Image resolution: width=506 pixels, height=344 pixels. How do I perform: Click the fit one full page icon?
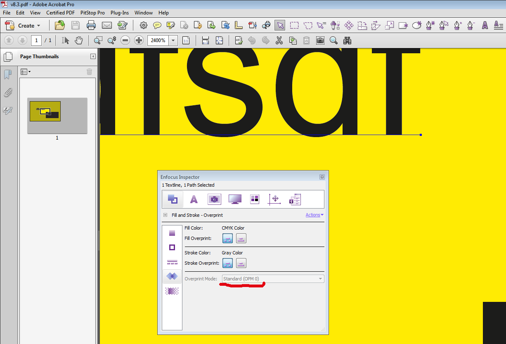(219, 40)
